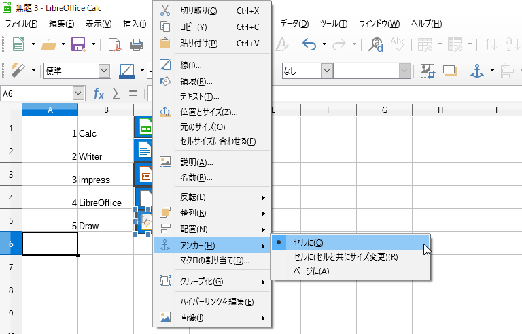Click cell containing LibreOffice text
Screen dimensions: 522x334
click(x=105, y=197)
